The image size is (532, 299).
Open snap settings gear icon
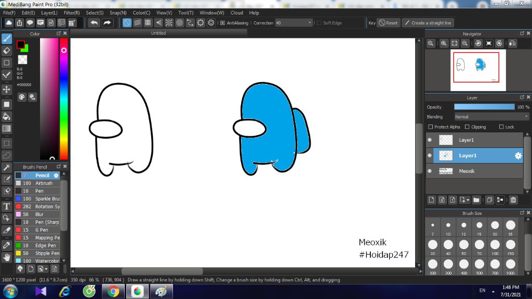pos(211,23)
